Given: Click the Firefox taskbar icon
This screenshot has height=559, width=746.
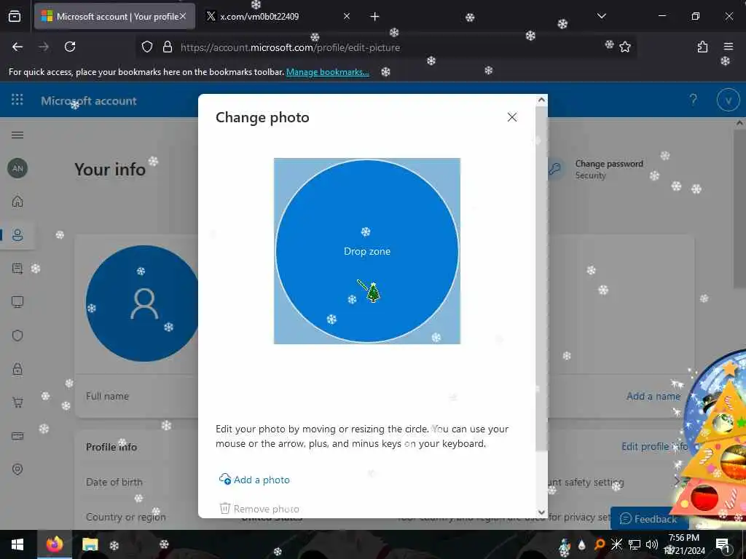Looking at the screenshot, I should pyautogui.click(x=54, y=544).
